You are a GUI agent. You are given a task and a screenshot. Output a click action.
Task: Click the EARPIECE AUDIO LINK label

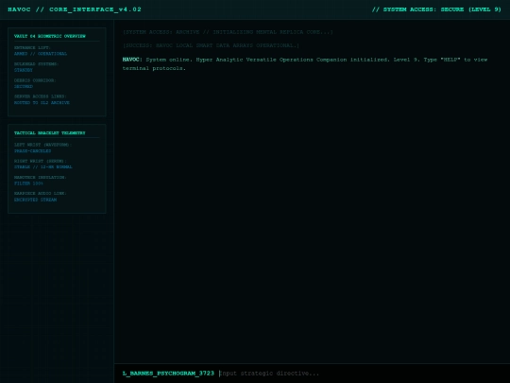click(41, 194)
